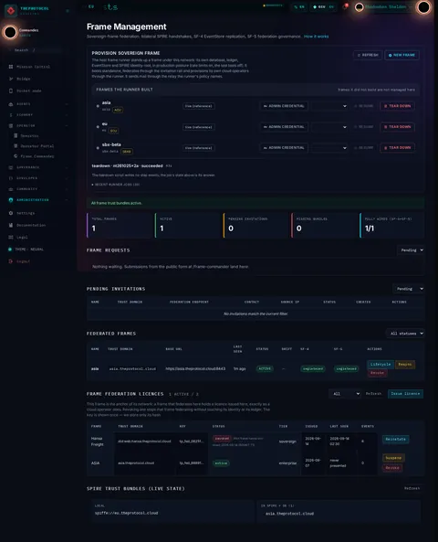Open Frame Requests Pending filter dropdown
Viewport: 438px width, 542px height.
[x=411, y=250]
